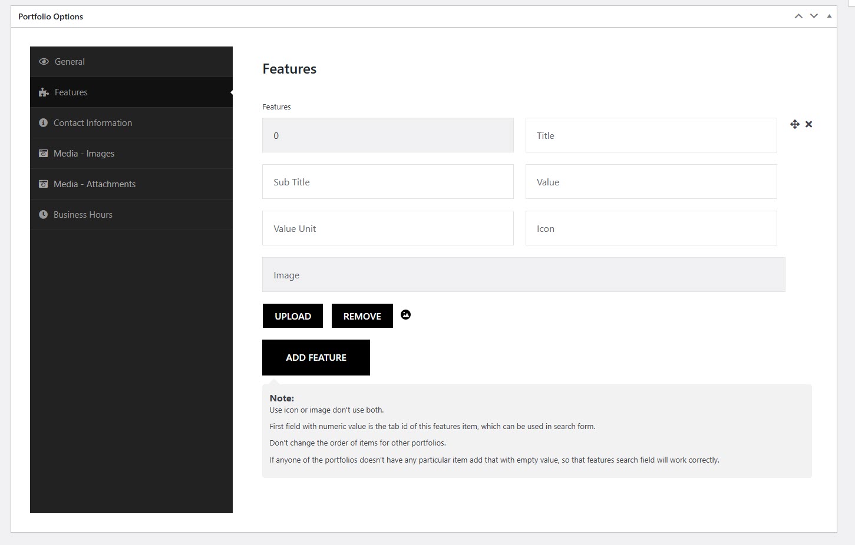This screenshot has width=855, height=545.
Task: Move the Portfolio Options panel up
Action: (798, 16)
